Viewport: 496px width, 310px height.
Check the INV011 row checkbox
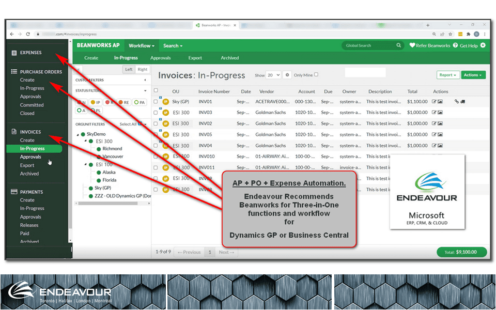[156, 167]
